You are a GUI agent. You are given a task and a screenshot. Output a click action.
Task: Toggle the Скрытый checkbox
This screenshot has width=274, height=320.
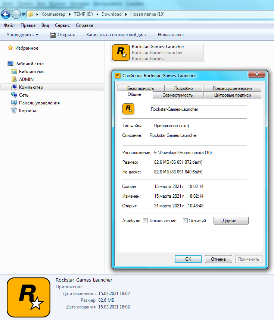click(185, 221)
